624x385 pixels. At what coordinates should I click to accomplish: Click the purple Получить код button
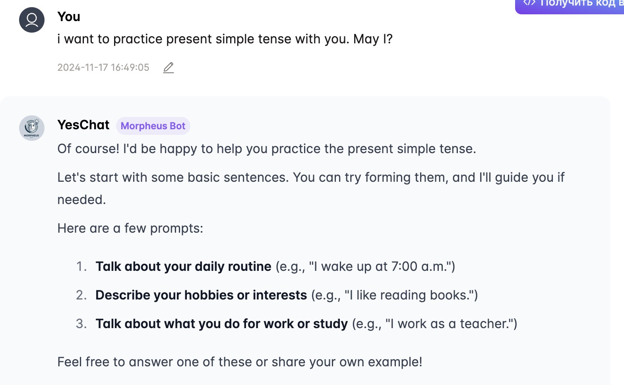(570, 6)
